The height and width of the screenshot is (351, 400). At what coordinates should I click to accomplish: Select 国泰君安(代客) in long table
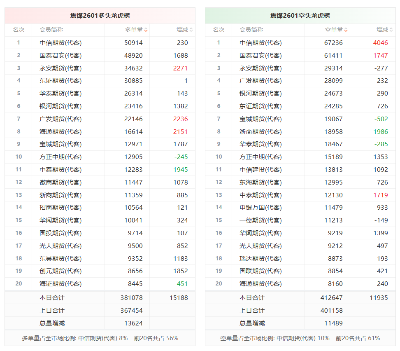click(x=60, y=56)
